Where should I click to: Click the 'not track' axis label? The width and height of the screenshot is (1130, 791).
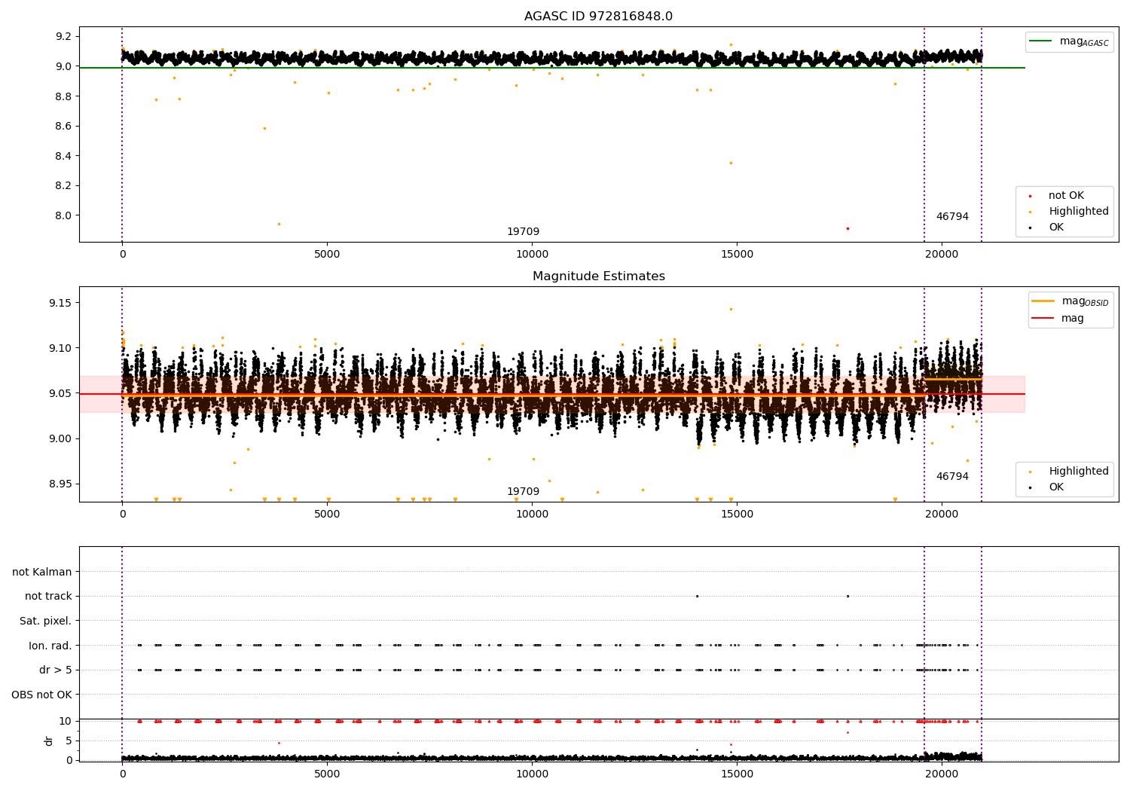(x=48, y=596)
